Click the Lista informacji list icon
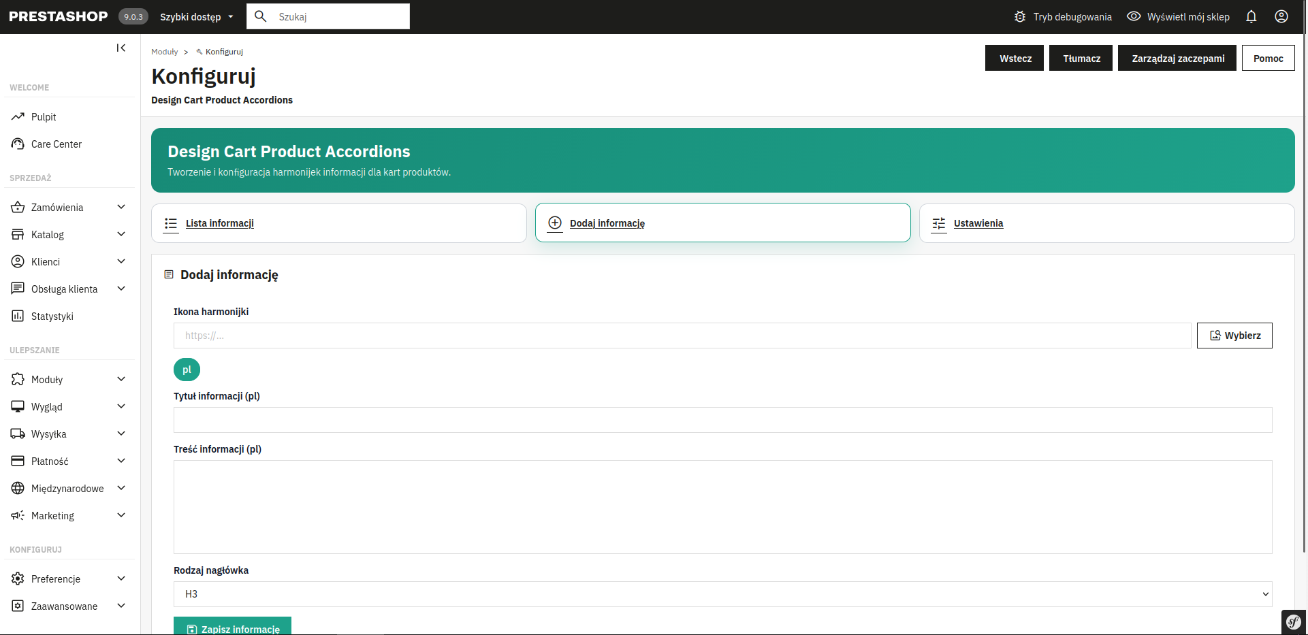Image resolution: width=1308 pixels, height=635 pixels. point(171,223)
